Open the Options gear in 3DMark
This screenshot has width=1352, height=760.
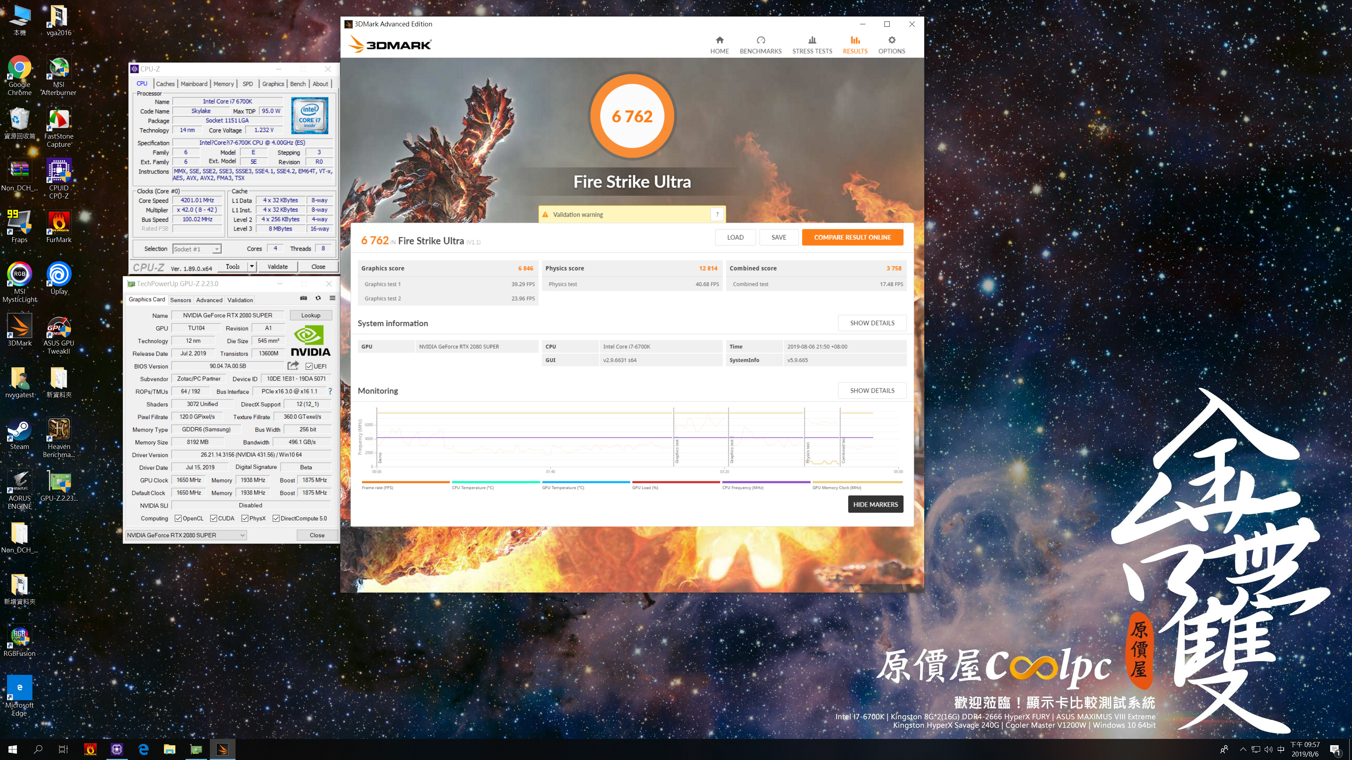[x=891, y=45]
